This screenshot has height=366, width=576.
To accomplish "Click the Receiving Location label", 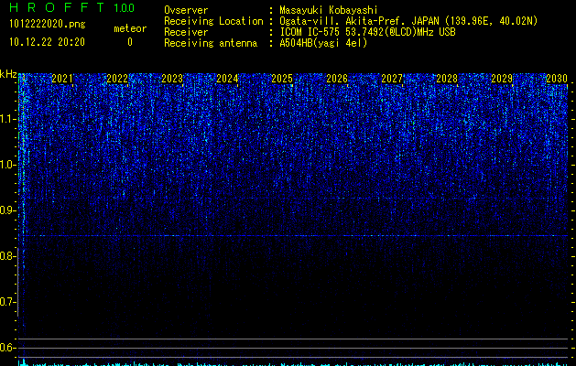I will (x=213, y=21).
